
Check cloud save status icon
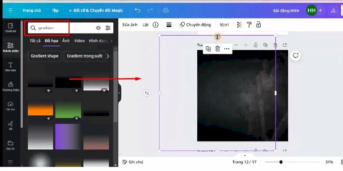[165, 10]
